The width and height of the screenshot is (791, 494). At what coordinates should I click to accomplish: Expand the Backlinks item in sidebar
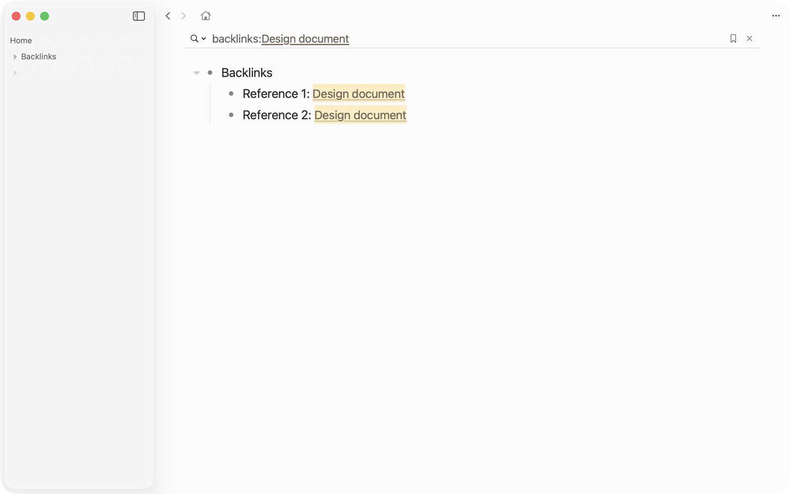click(15, 57)
